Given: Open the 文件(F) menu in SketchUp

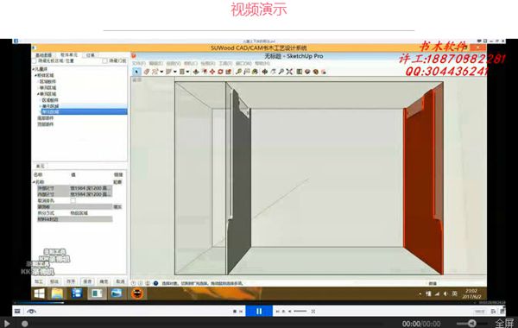Looking at the screenshot, I should [139, 63].
